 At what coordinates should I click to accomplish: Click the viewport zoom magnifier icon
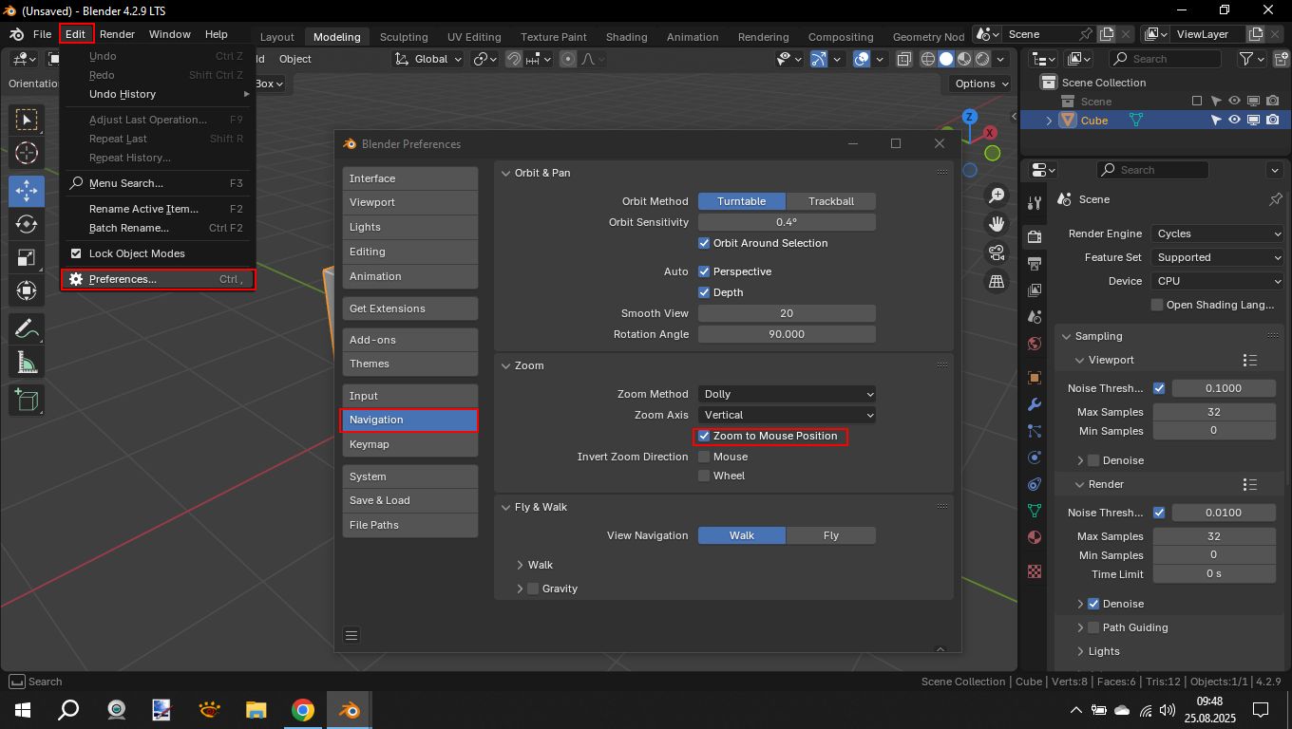tap(997, 196)
